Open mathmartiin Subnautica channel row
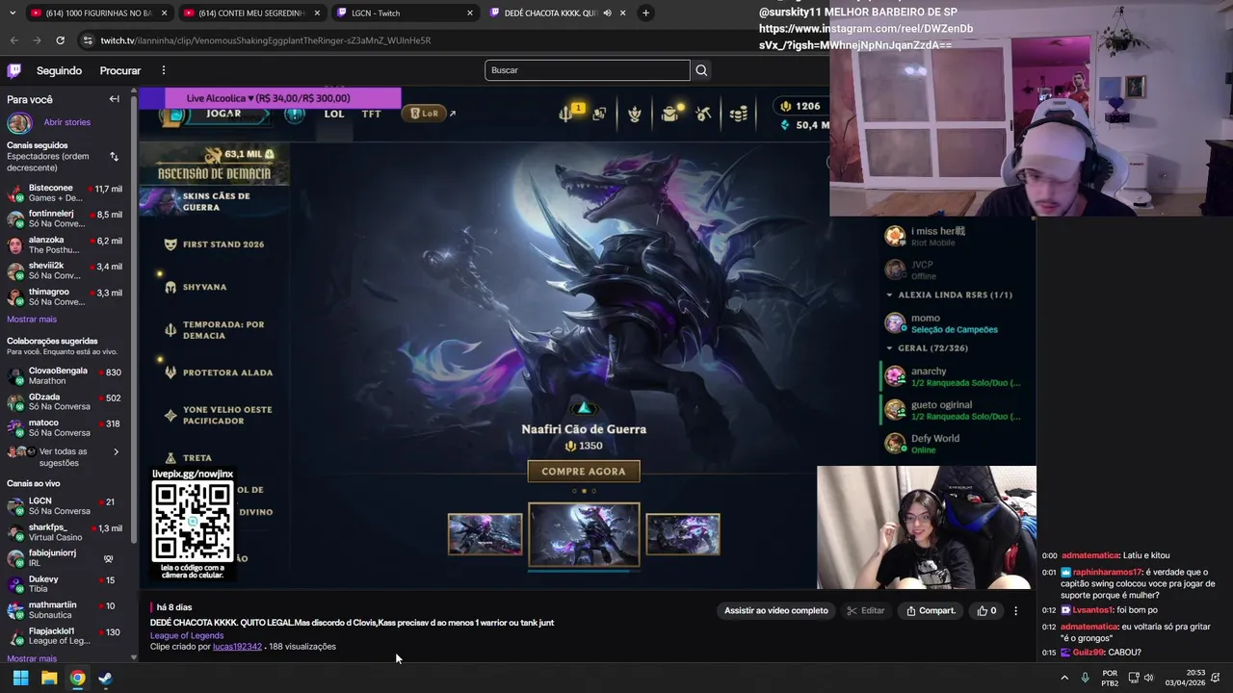This screenshot has width=1233, height=693. [66, 610]
